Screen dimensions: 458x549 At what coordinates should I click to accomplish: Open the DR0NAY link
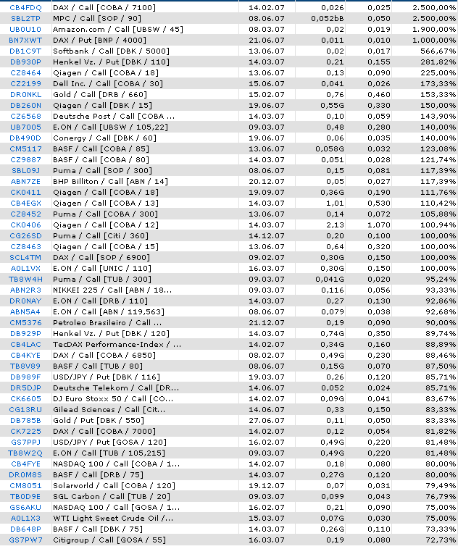click(25, 301)
